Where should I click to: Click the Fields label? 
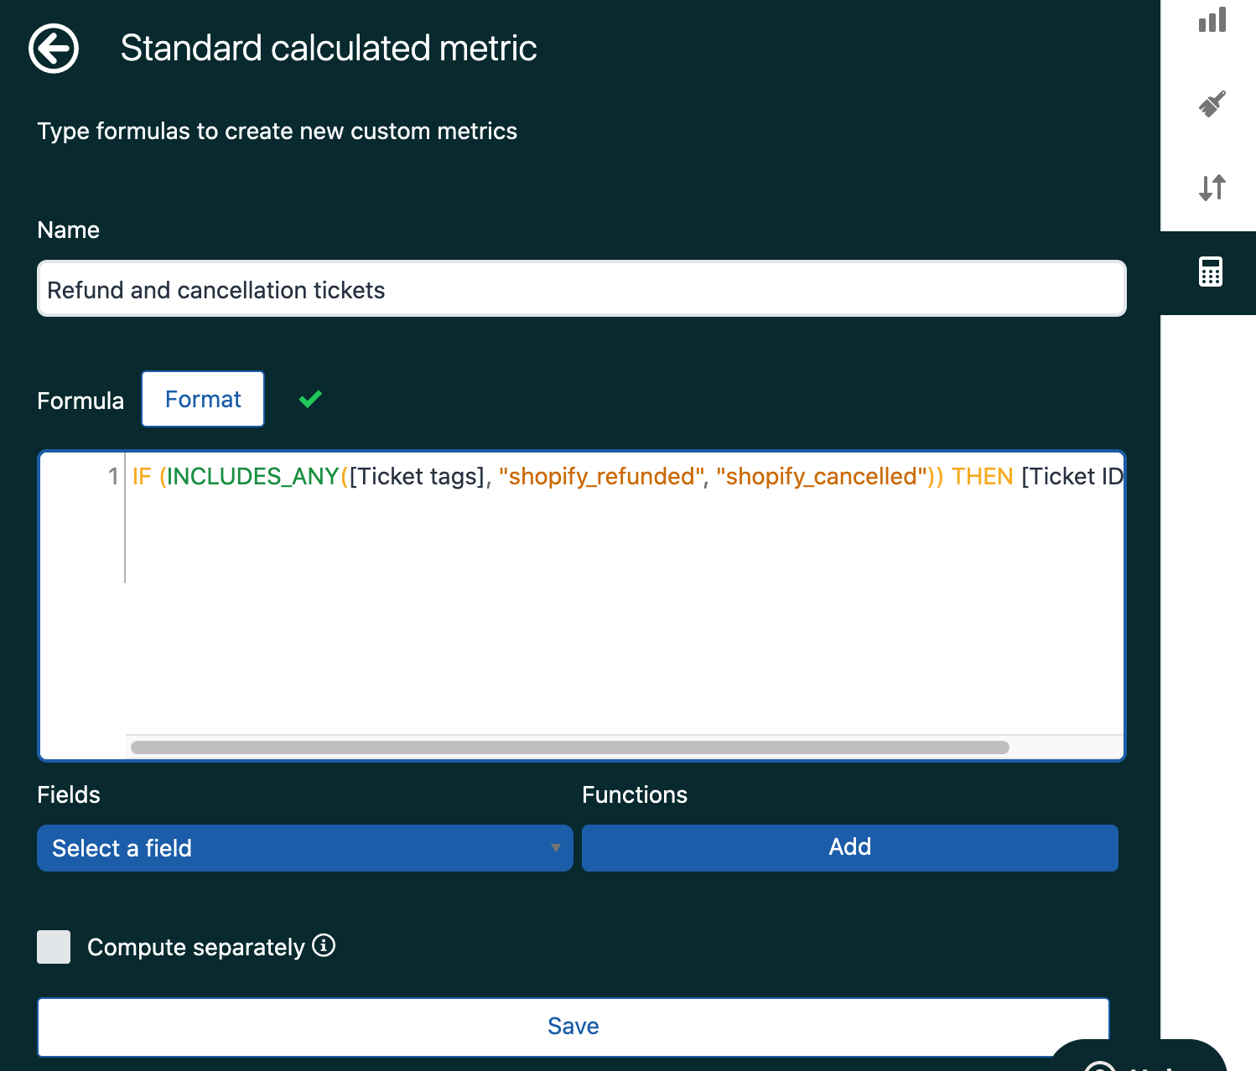(69, 794)
